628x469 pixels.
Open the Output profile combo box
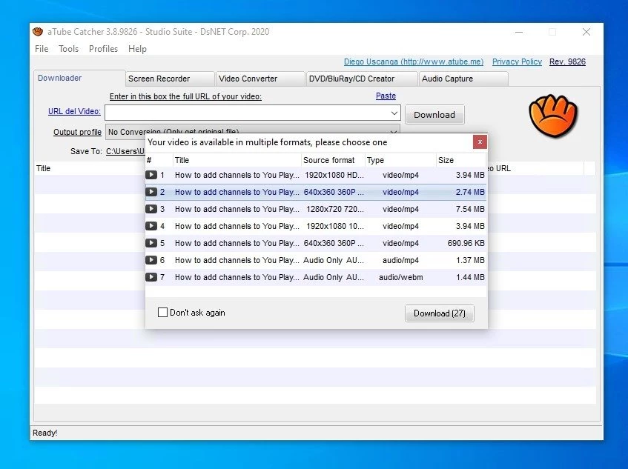click(252, 132)
